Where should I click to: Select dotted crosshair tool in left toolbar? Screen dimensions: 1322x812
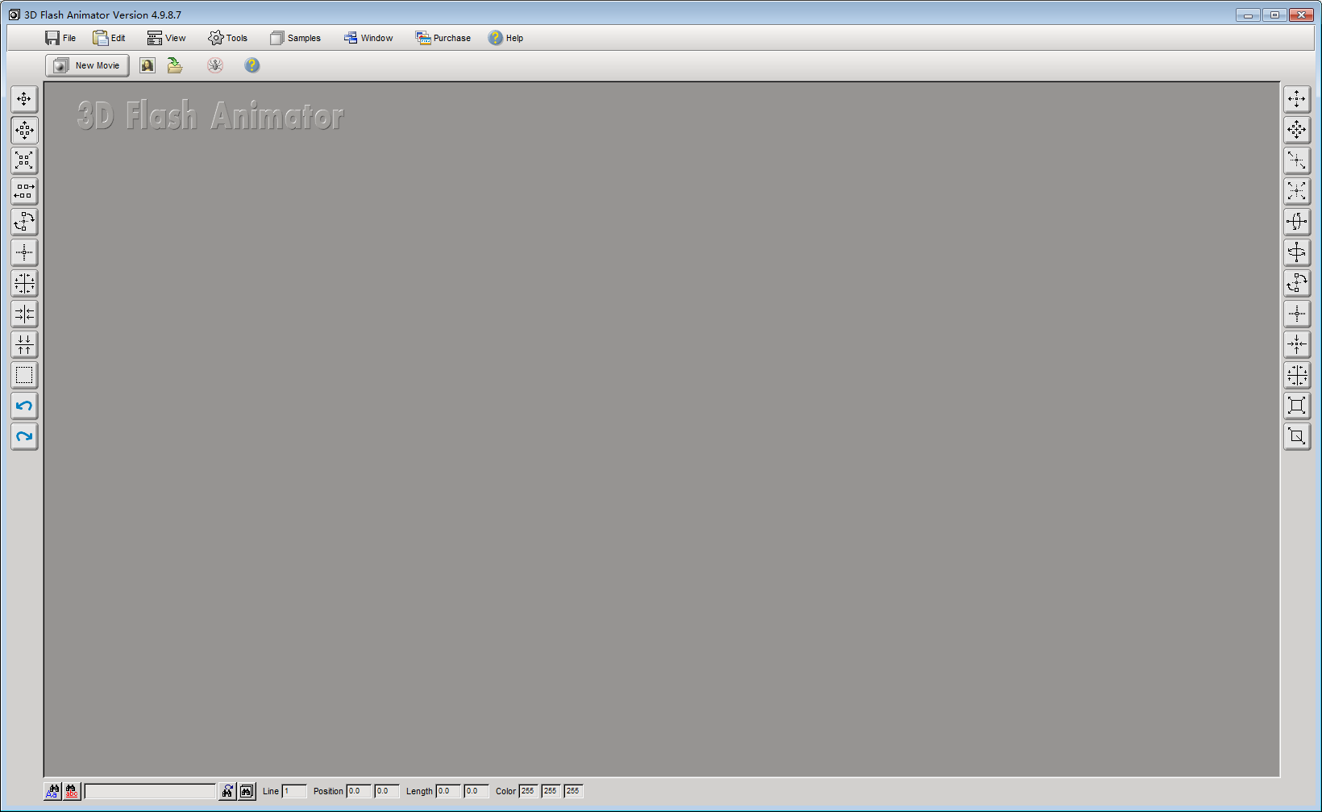pos(24,252)
